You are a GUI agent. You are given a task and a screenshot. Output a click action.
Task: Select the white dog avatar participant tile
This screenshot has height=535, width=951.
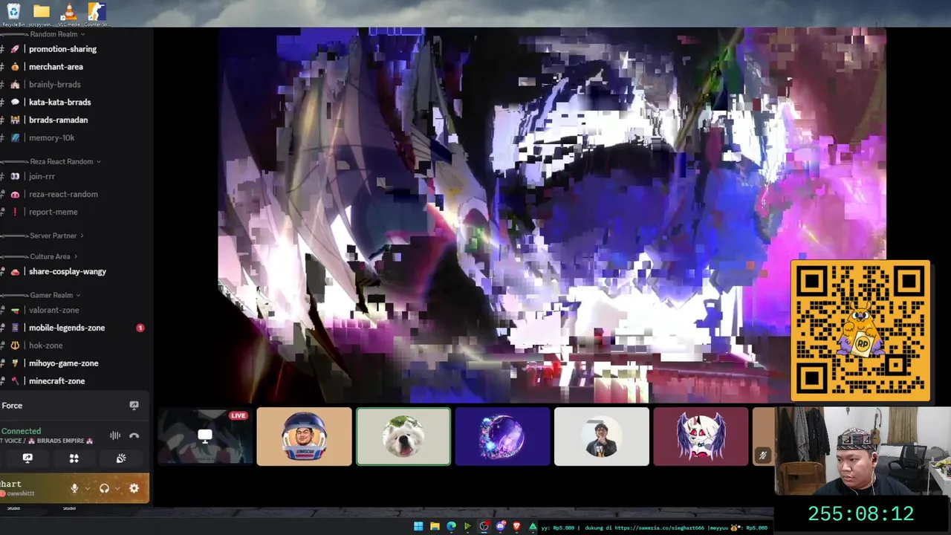click(403, 437)
